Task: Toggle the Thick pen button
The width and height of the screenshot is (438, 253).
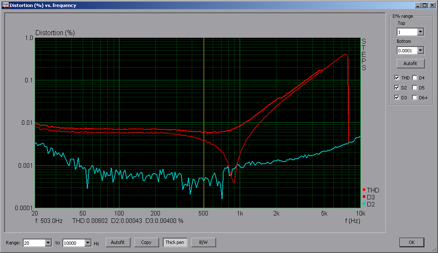Action: [x=175, y=242]
